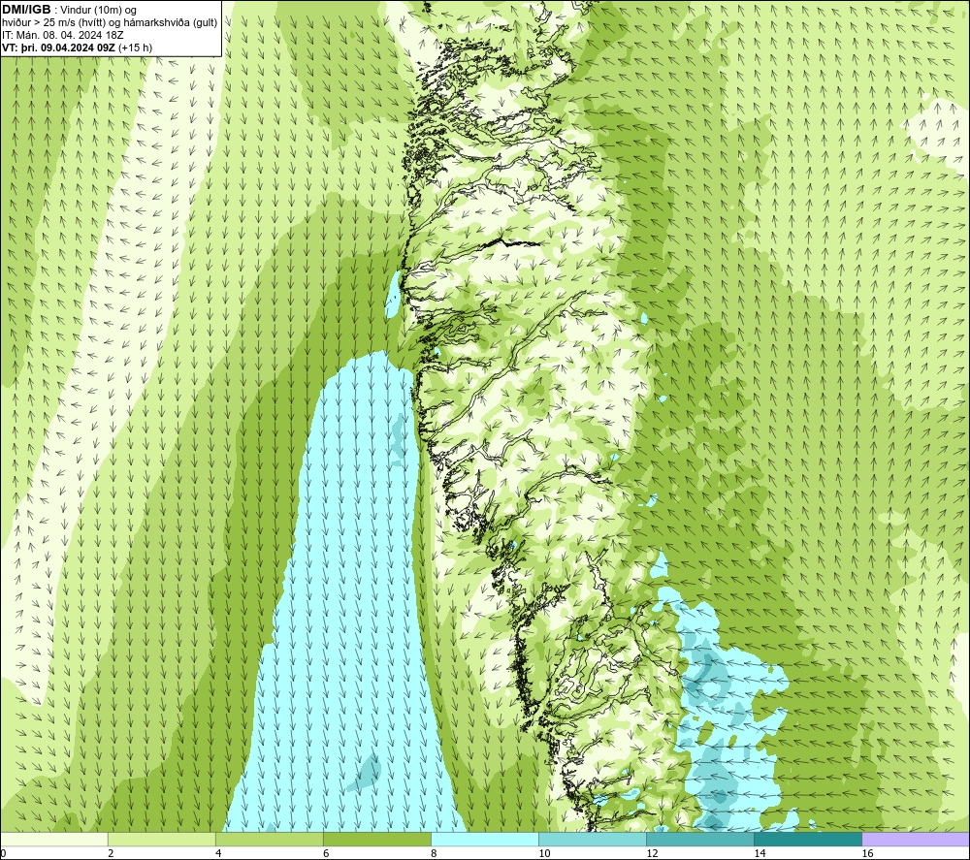Click the legend tick label '16'
The image size is (970, 860).
(x=866, y=853)
